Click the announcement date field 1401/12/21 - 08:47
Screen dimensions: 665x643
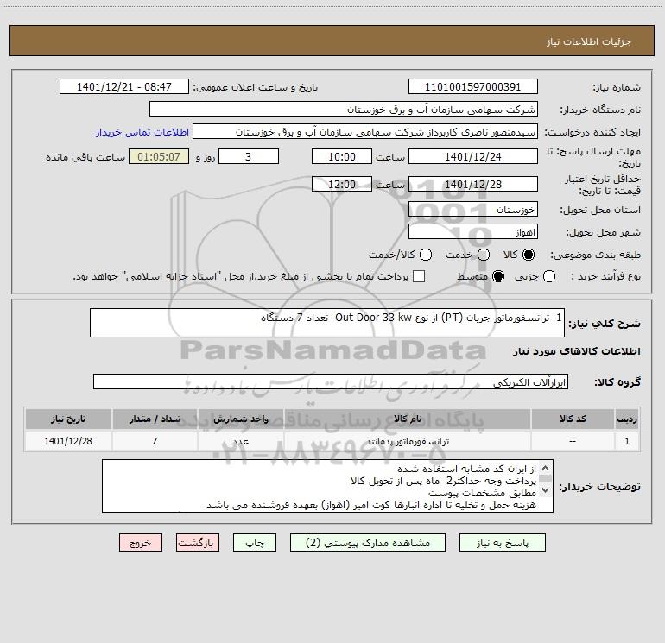(124, 87)
